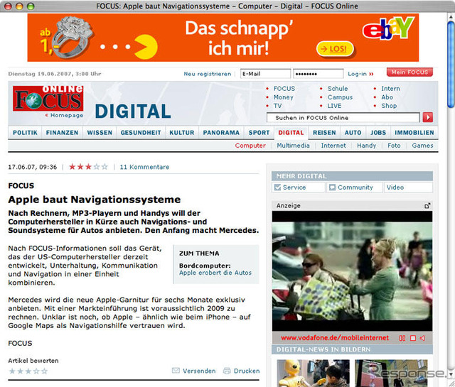Click the Drucken printer icon
Image resolution: width=455 pixels, height=387 pixels.
click(x=227, y=371)
